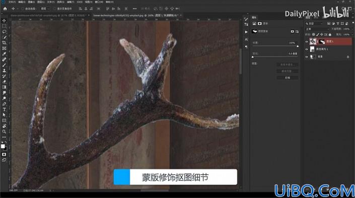Open the Brush Settings panel icon
This screenshot has width=355, height=198.
[x=246, y=19]
